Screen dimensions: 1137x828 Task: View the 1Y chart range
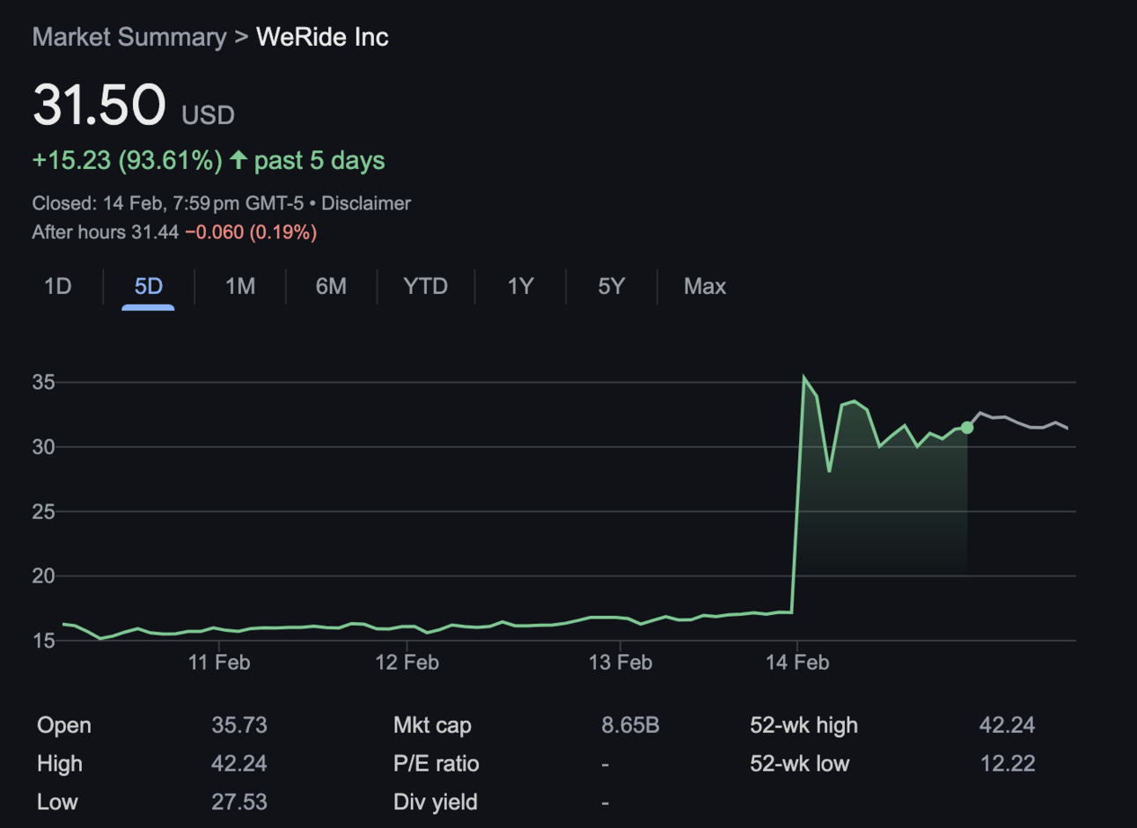tap(520, 286)
